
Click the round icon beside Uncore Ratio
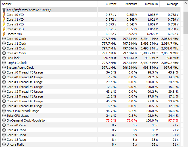[x=4, y=144]
